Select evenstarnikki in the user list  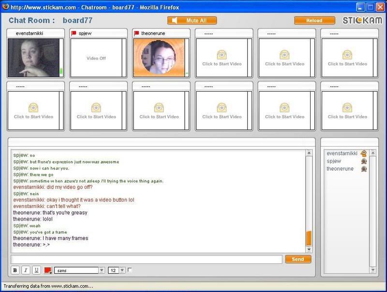[x=342, y=153]
